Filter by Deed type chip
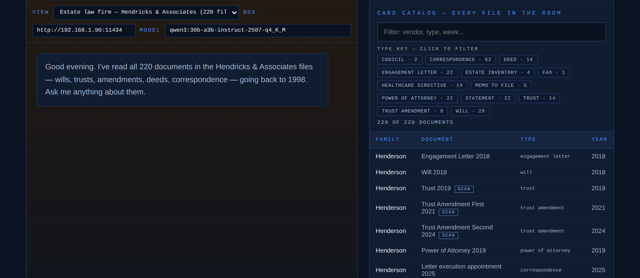Viewport: 640px width, 278px height. tap(518, 60)
